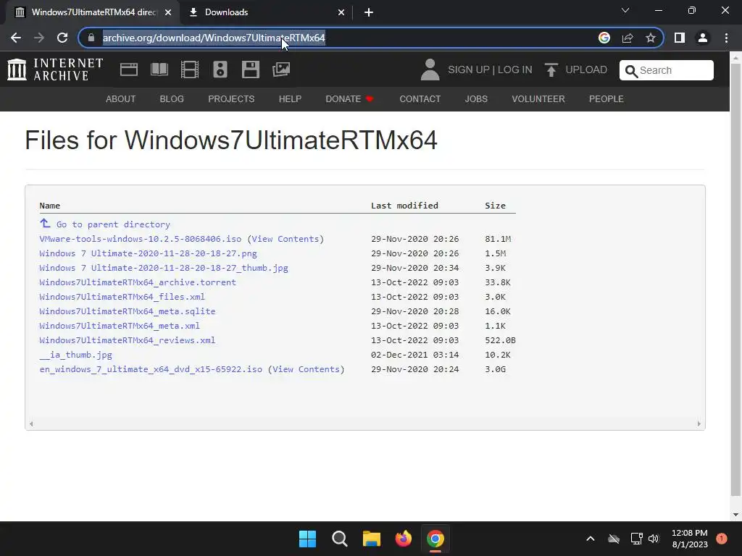This screenshot has width=742, height=556.
Task: Open Chrome side panel icon
Action: click(x=680, y=38)
